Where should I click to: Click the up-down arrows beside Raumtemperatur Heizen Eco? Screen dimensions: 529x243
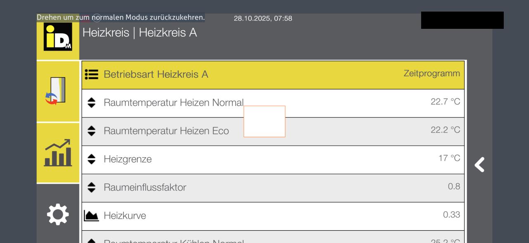(91, 131)
